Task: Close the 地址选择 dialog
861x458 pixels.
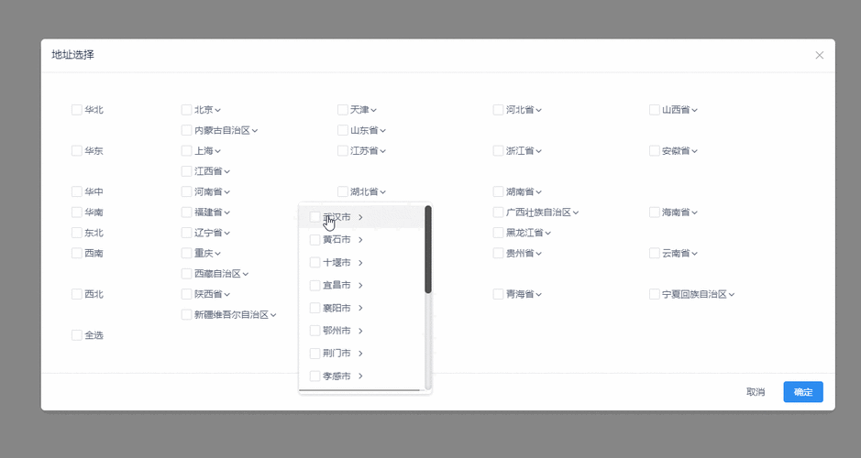Action: click(819, 55)
